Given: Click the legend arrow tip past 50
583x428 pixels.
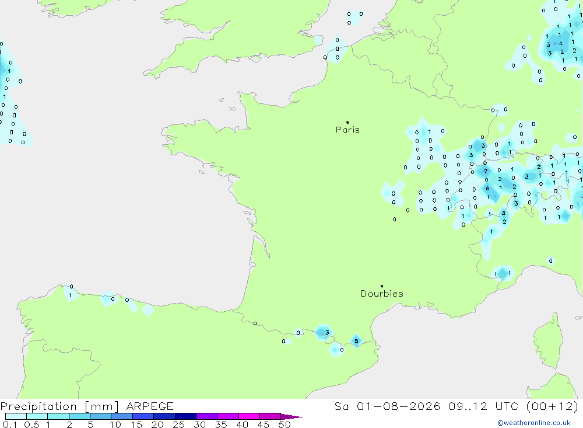Looking at the screenshot, I should click(x=297, y=417).
